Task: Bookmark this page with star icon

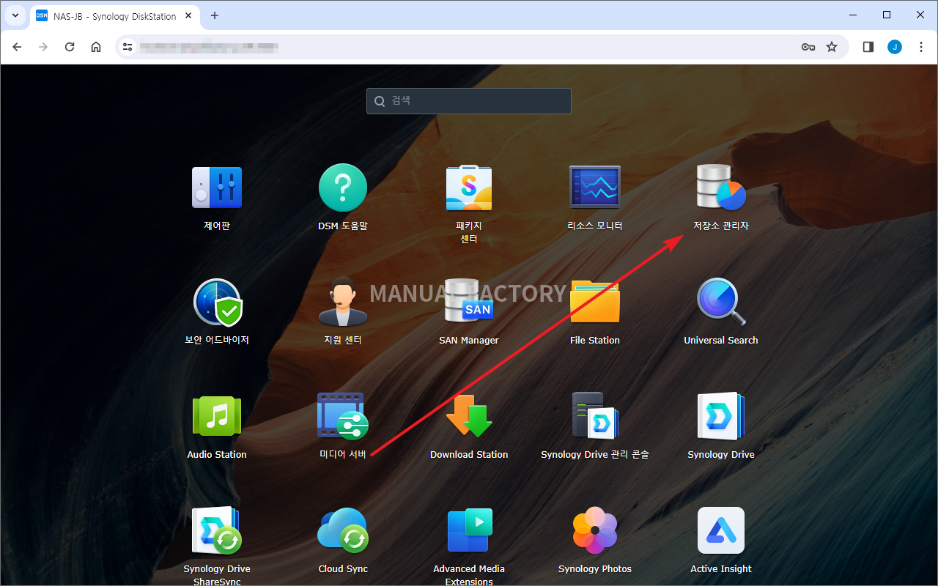Action: click(x=832, y=47)
